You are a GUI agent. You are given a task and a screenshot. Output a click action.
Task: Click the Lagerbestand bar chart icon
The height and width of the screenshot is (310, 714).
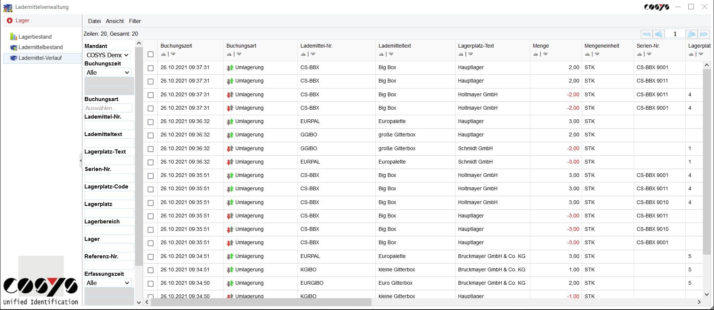pyautogui.click(x=13, y=36)
